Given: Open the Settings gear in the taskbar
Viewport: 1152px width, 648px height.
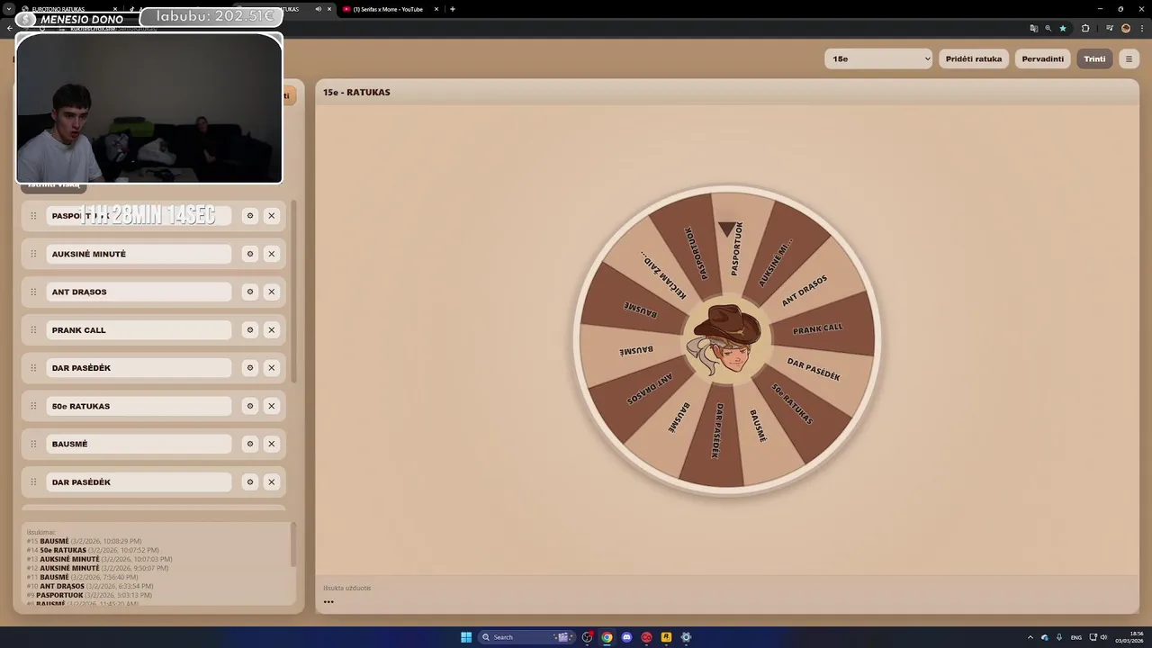Looking at the screenshot, I should [x=686, y=637].
